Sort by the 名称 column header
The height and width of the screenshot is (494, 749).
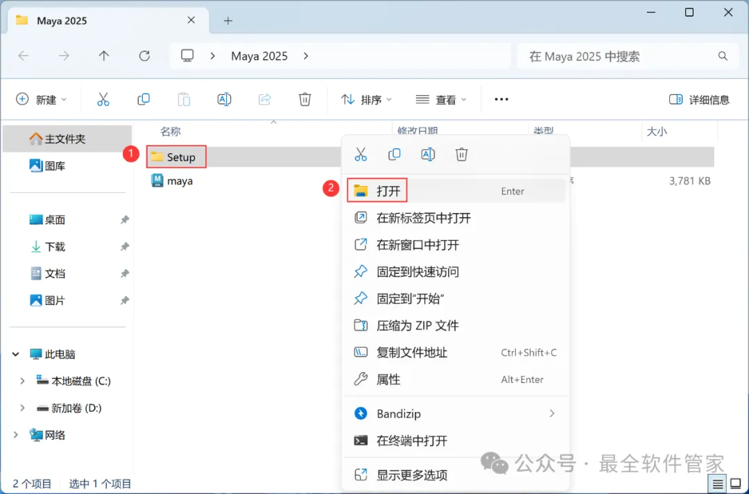click(x=170, y=131)
